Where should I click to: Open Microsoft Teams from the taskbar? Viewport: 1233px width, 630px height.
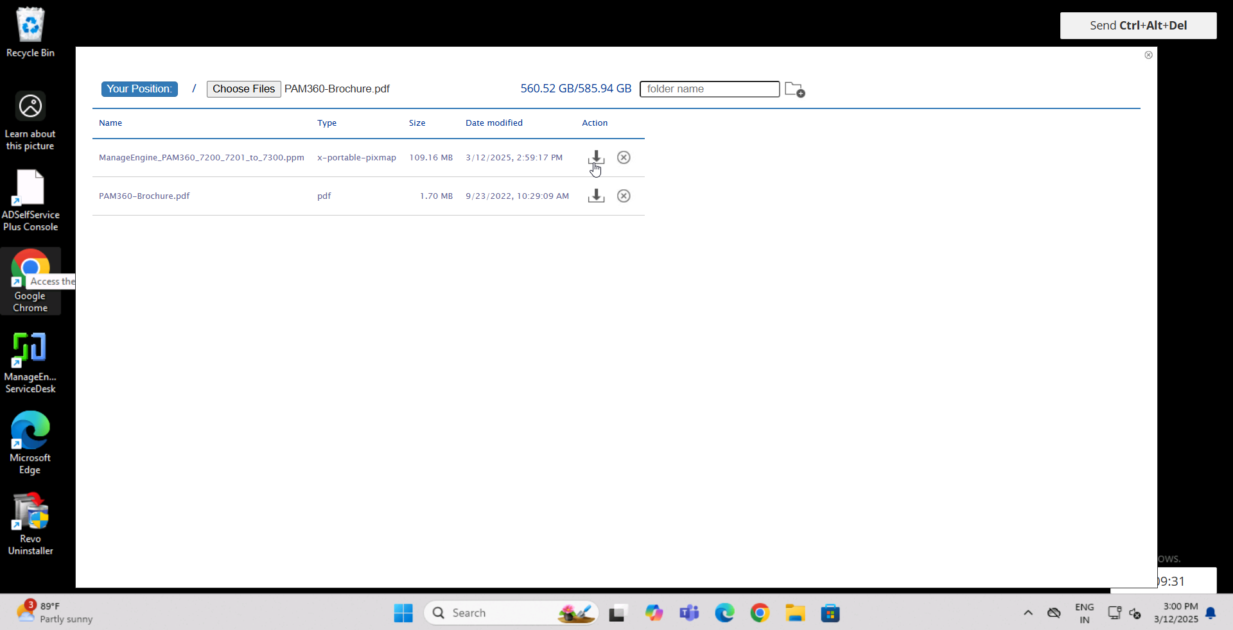[x=690, y=613]
